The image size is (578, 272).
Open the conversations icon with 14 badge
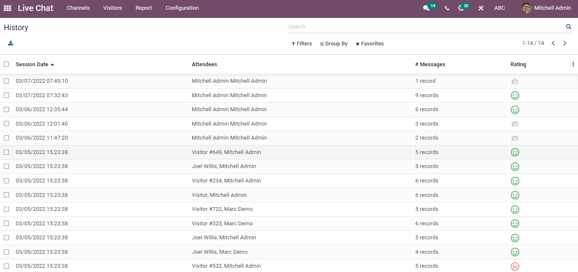(426, 8)
